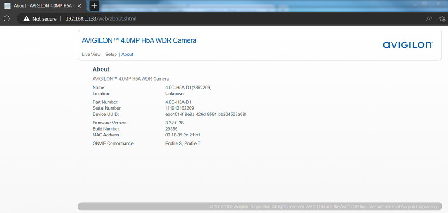Viewport: 448px width, 213px height.
Task: Add page to favorites with the star icon
Action: point(442,19)
